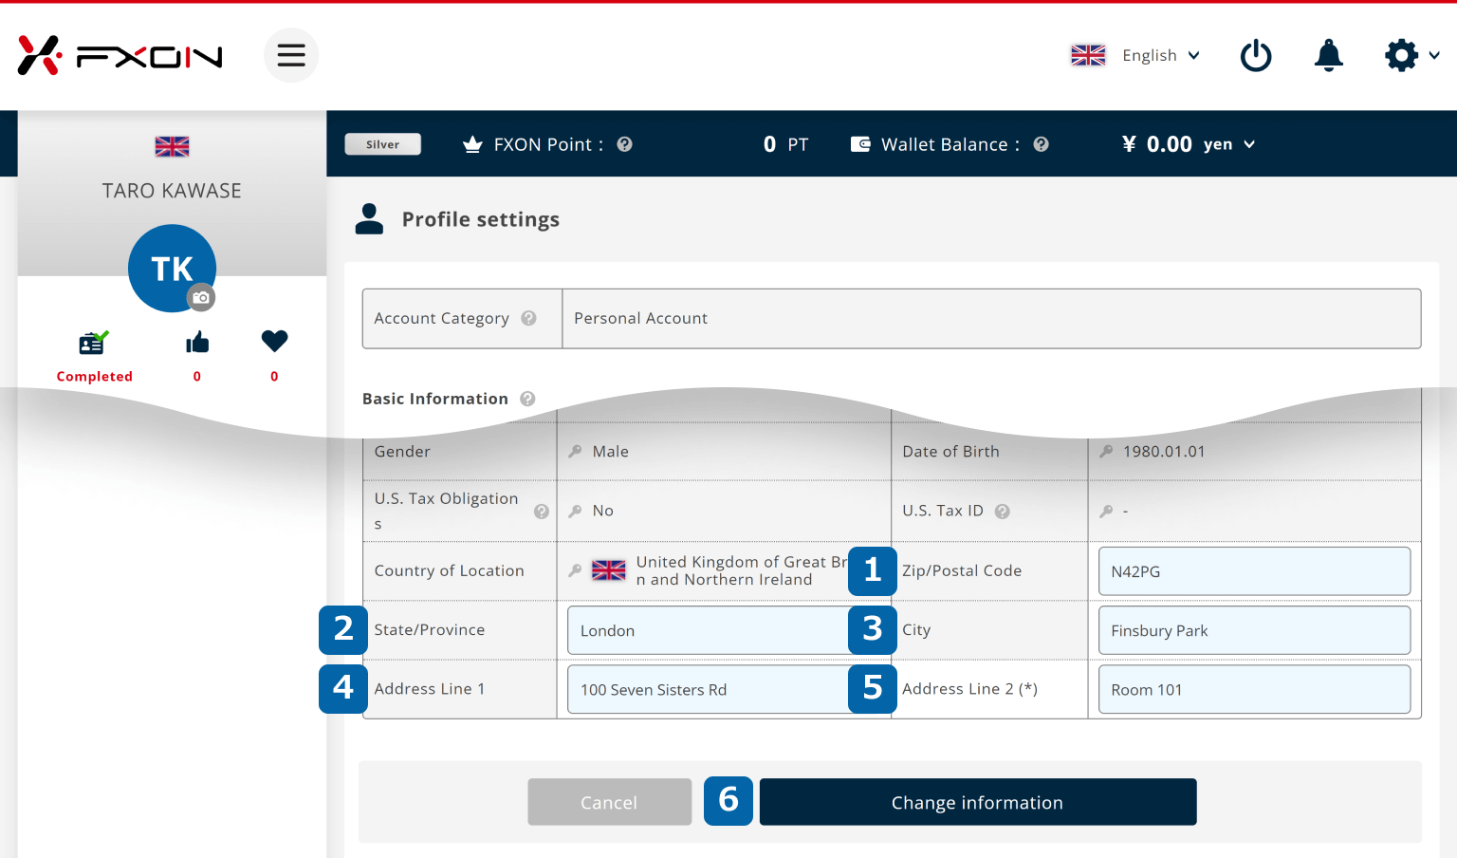Click the key icon next to U.S. Tax Obligations No

(575, 511)
